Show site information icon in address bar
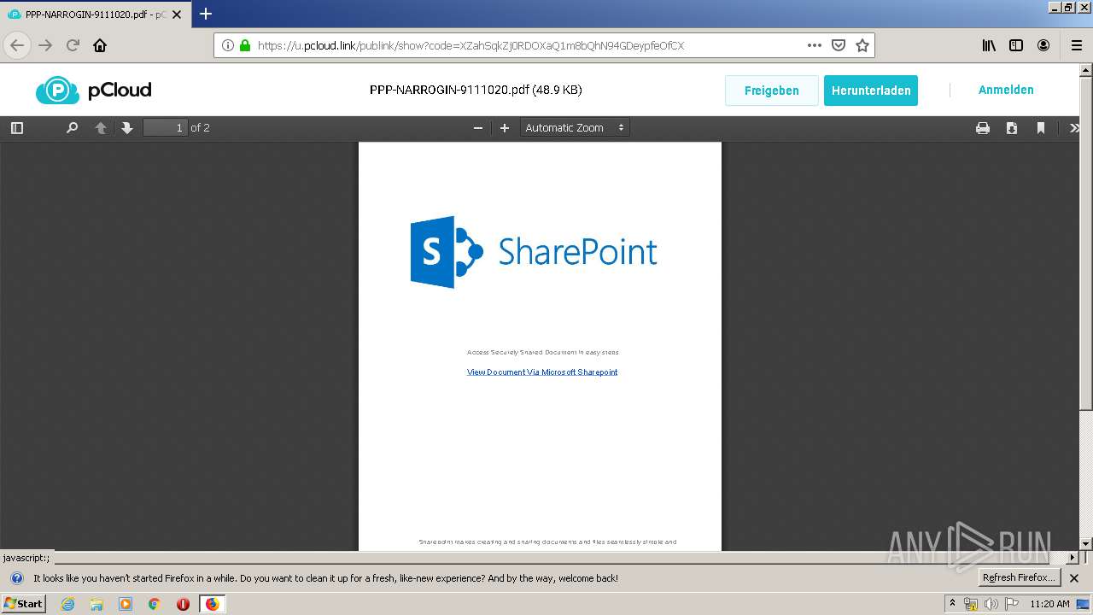The image size is (1093, 615). (228, 45)
